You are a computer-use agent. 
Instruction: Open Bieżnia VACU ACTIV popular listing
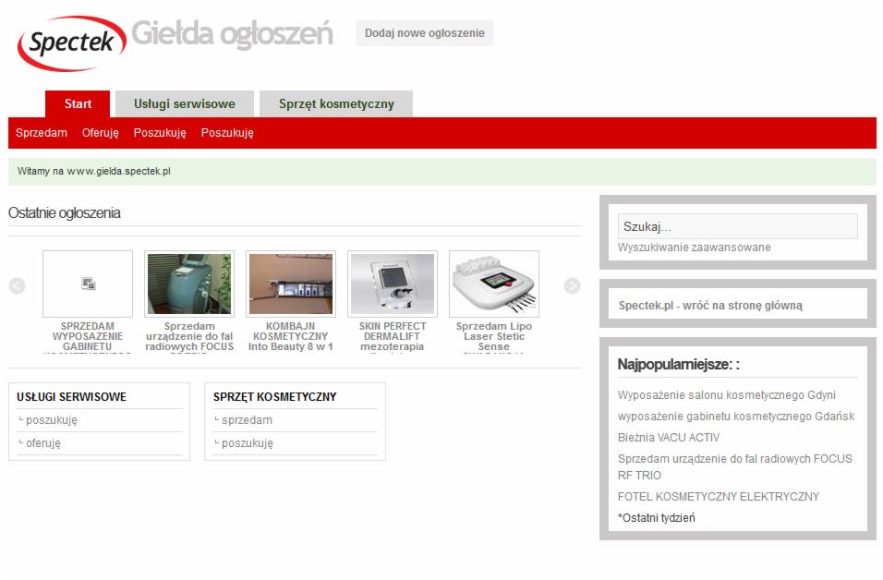click(668, 438)
